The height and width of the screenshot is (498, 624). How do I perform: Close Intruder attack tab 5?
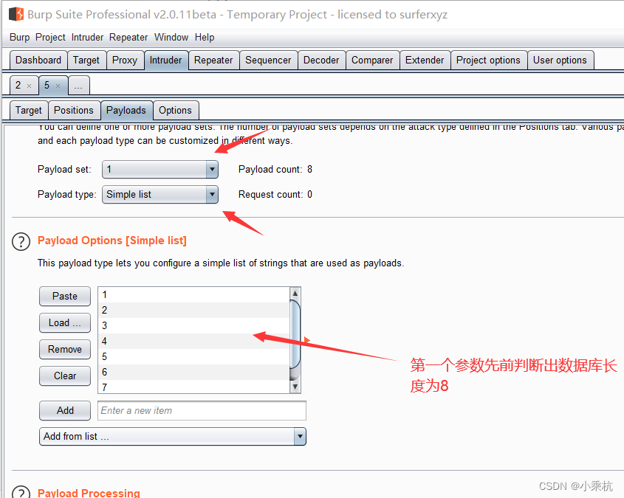(58, 86)
